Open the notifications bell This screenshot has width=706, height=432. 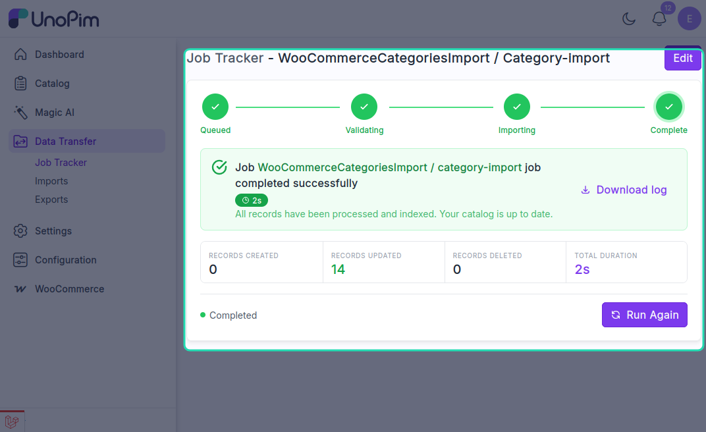pos(659,19)
